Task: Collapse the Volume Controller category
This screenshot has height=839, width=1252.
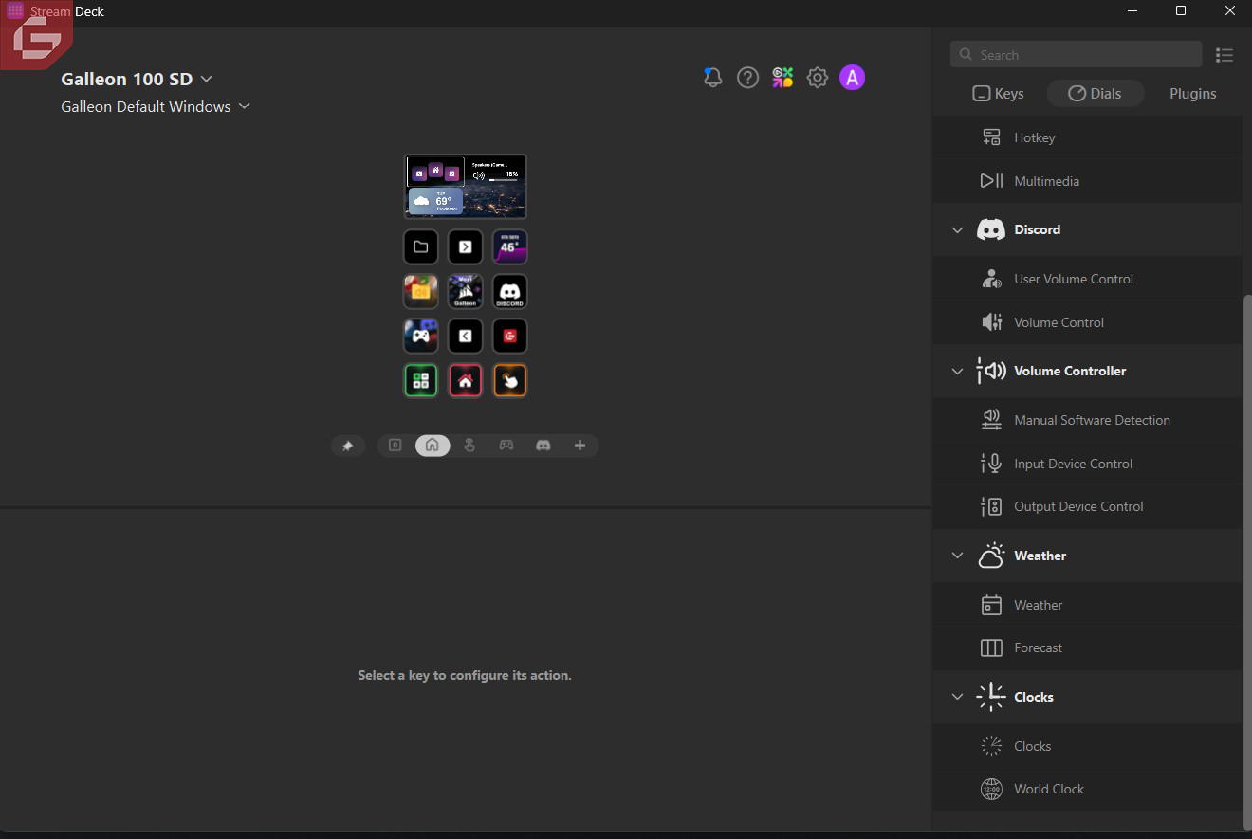Action: 957,372
